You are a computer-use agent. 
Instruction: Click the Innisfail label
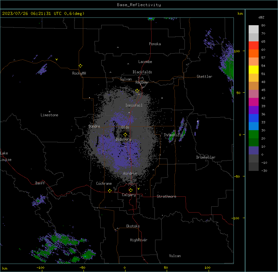coord(134,105)
